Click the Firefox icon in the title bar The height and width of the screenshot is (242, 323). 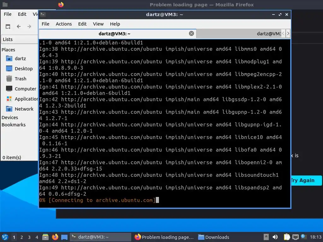[61, 4]
